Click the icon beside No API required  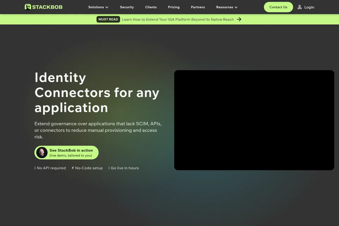pos(35,168)
